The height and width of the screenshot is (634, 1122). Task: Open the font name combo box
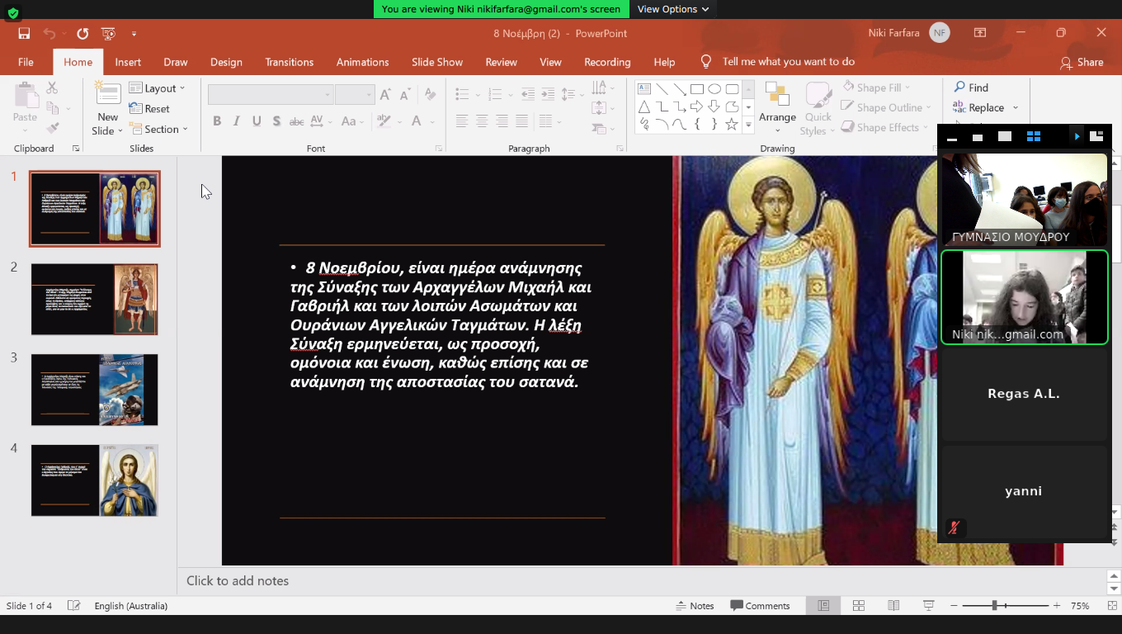pyautogui.click(x=271, y=95)
